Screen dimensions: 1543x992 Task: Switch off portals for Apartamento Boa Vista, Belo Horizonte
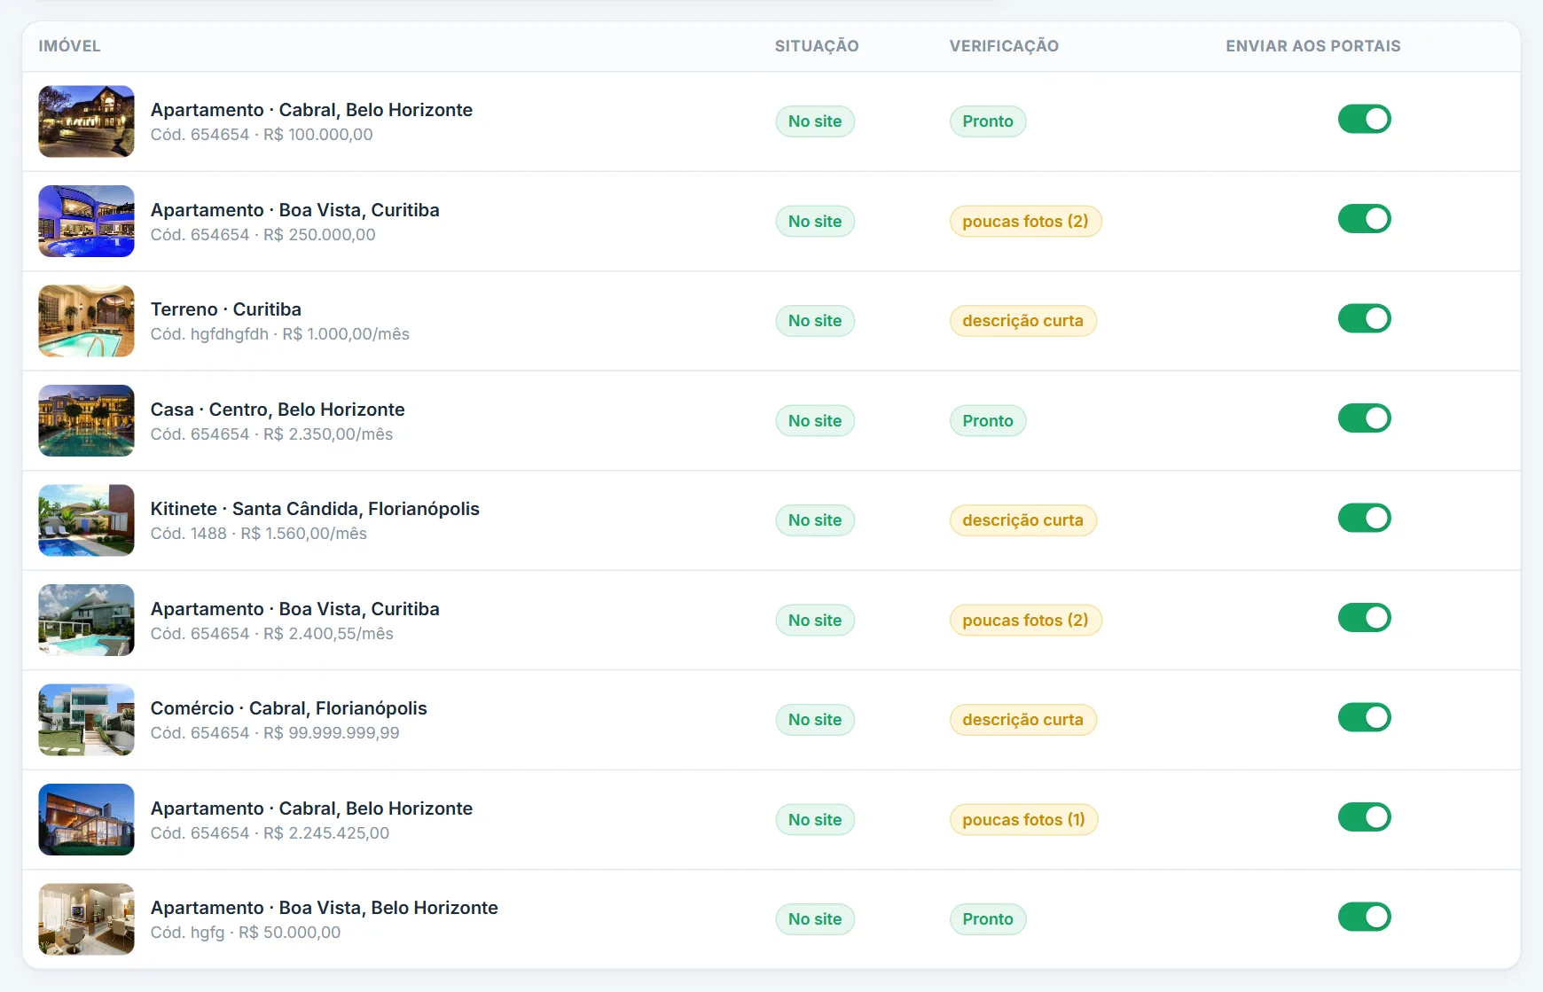coord(1364,917)
